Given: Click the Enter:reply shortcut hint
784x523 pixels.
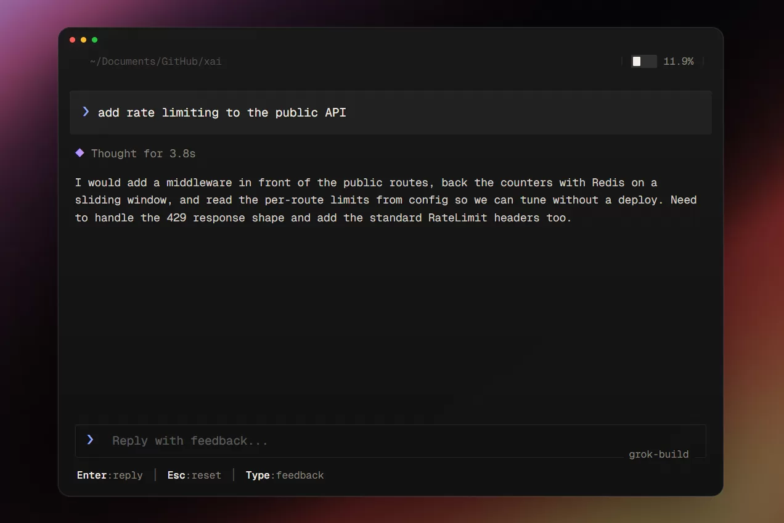Looking at the screenshot, I should point(110,476).
